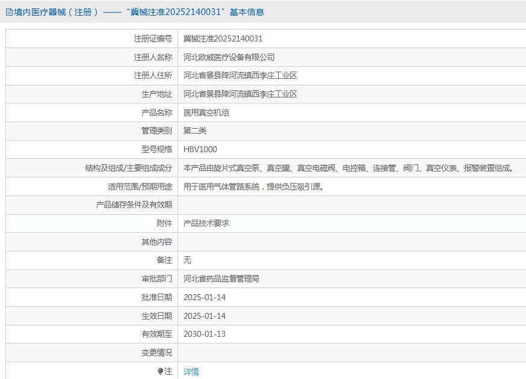The width and height of the screenshot is (526, 379).
Task: Click the document icon beside 境内医疗器械 title
Action: [x=9, y=12]
